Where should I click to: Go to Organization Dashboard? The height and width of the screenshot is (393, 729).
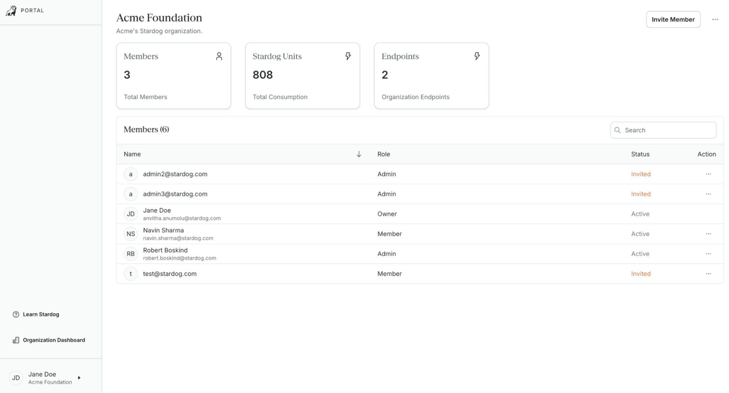[x=54, y=340]
